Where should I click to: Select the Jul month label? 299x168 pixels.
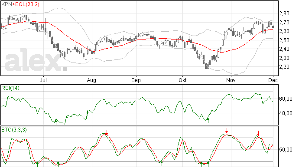coord(43,80)
